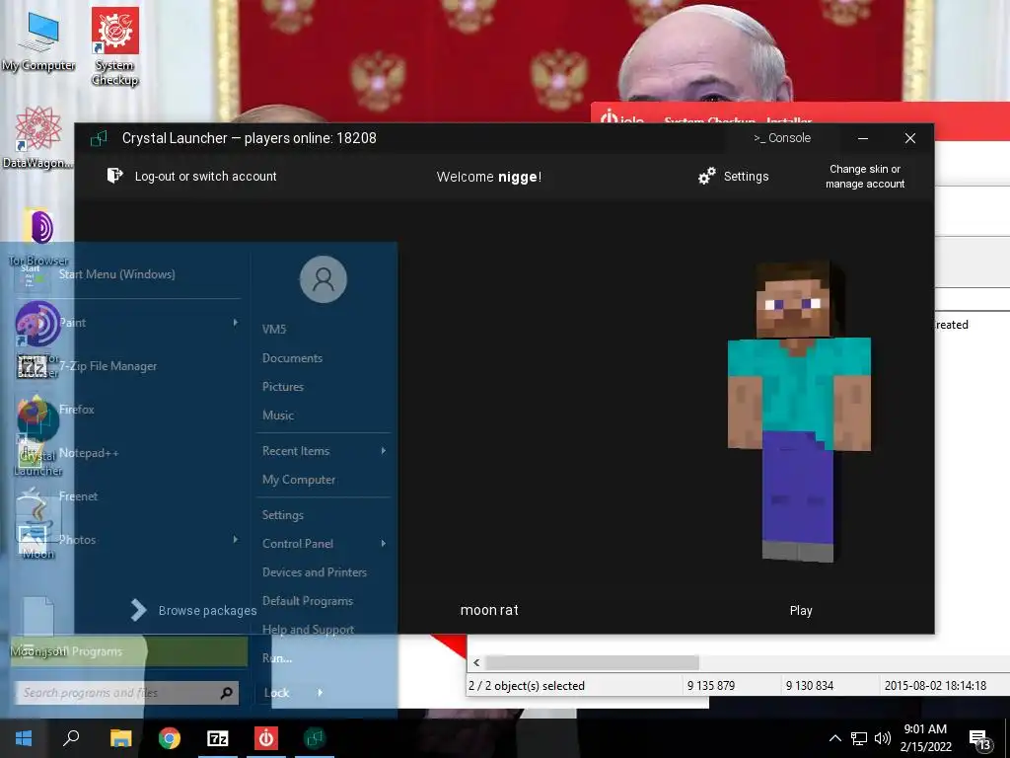Open My Computer desktop icon
Screen dimensions: 1010x758
click(x=38, y=39)
